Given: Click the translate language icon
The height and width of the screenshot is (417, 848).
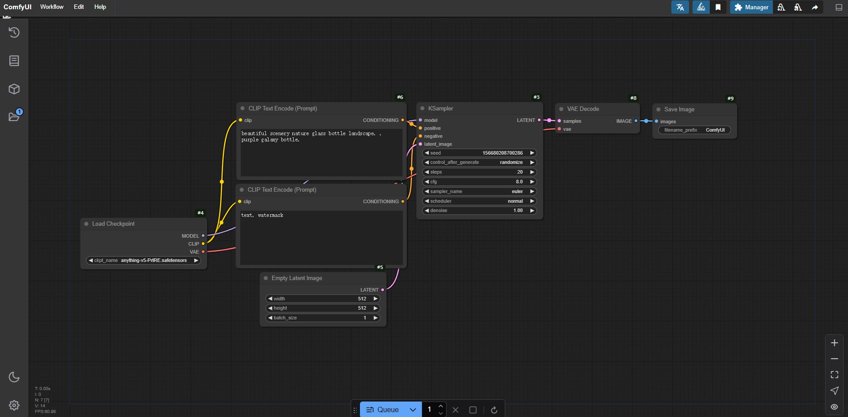Looking at the screenshot, I should coord(680,7).
